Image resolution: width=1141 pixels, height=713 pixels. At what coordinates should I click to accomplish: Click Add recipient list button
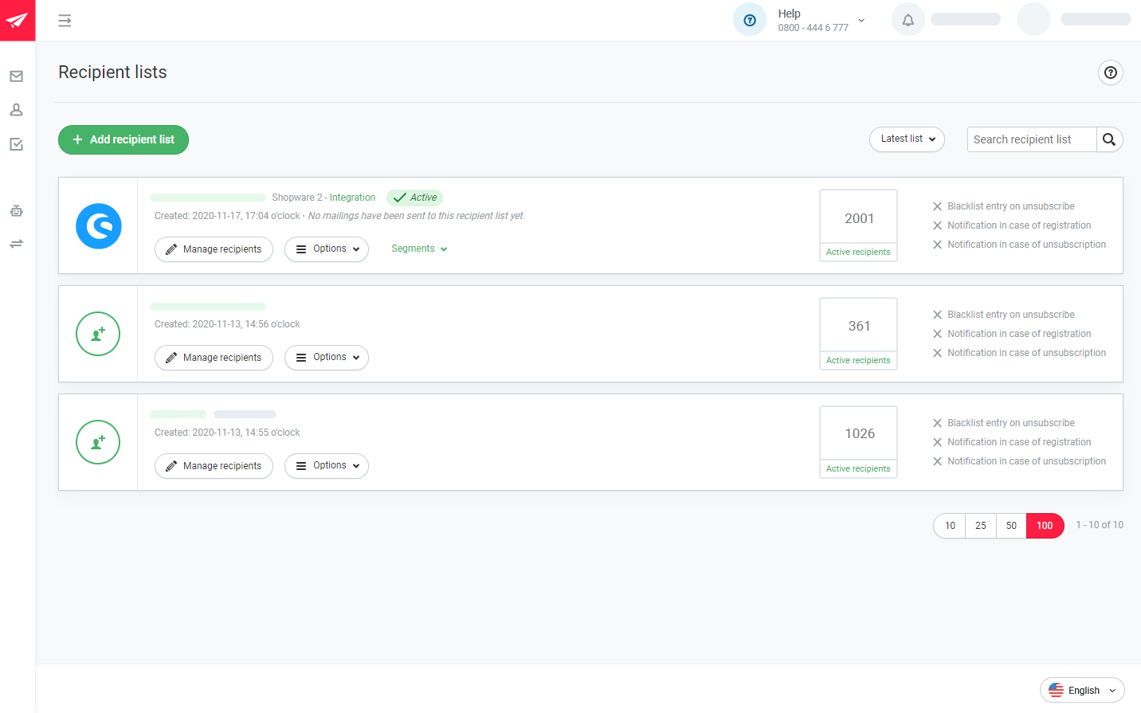[124, 139]
